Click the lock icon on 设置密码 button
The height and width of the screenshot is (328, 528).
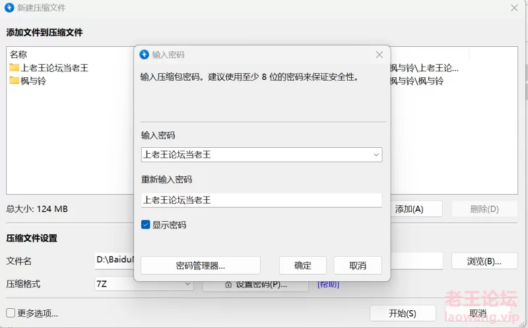click(228, 284)
